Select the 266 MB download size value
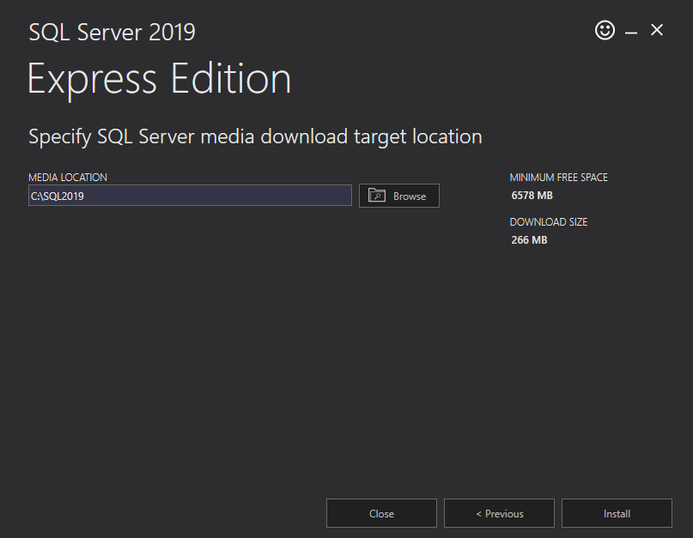Viewport: 693px width, 538px height. tap(529, 240)
